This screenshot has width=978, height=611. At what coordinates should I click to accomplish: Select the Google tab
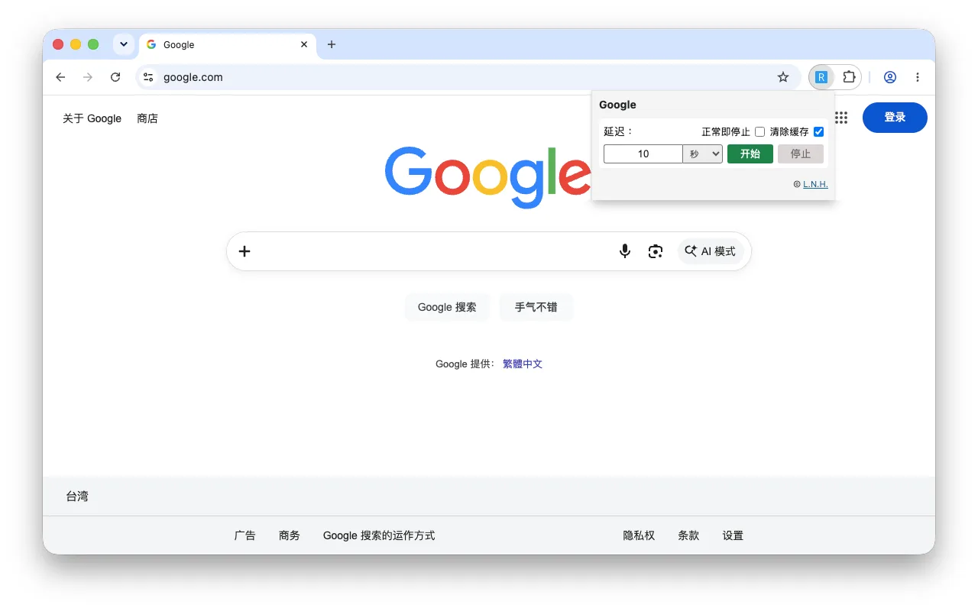(227, 44)
